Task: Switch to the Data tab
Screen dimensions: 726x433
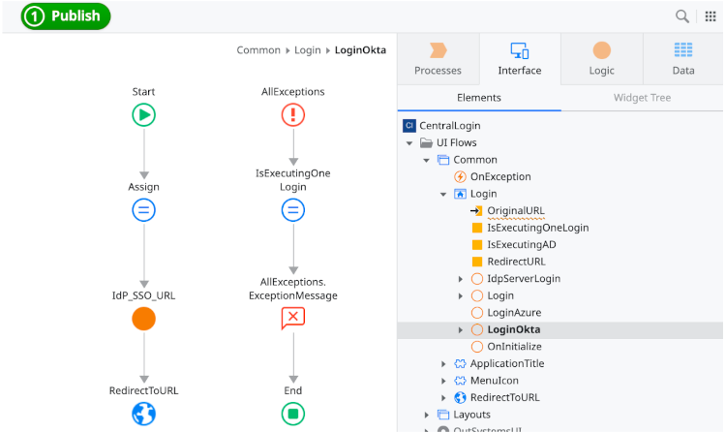Action: pyautogui.click(x=683, y=59)
